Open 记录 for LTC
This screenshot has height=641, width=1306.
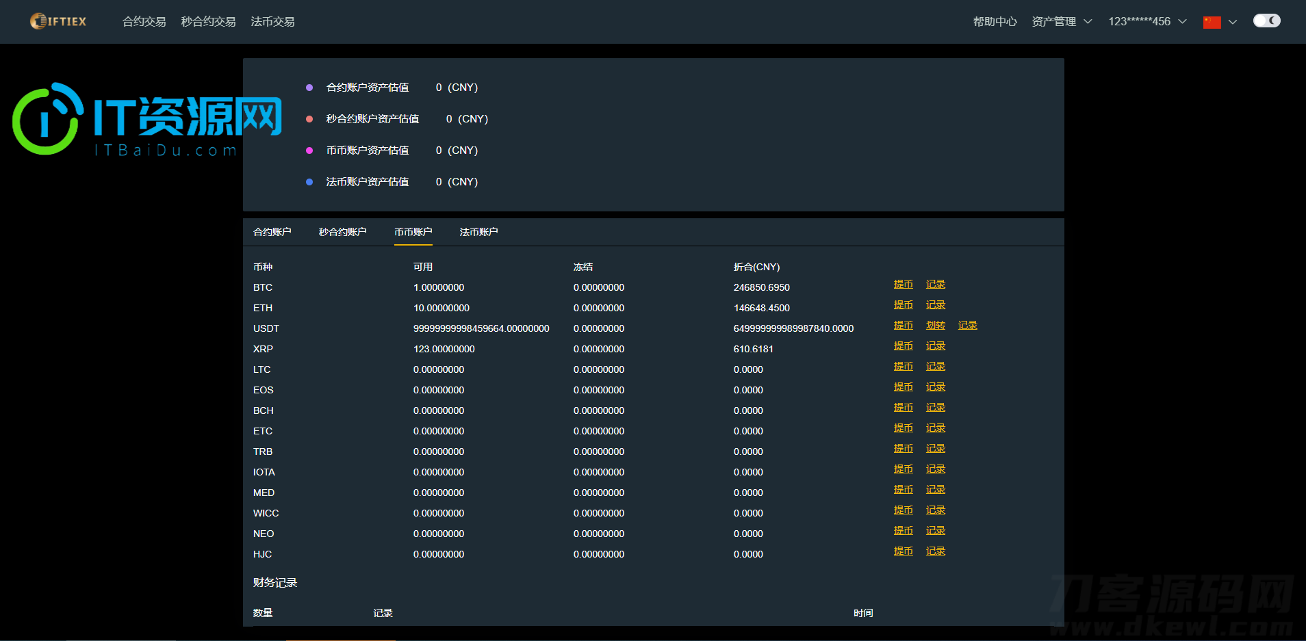935,367
